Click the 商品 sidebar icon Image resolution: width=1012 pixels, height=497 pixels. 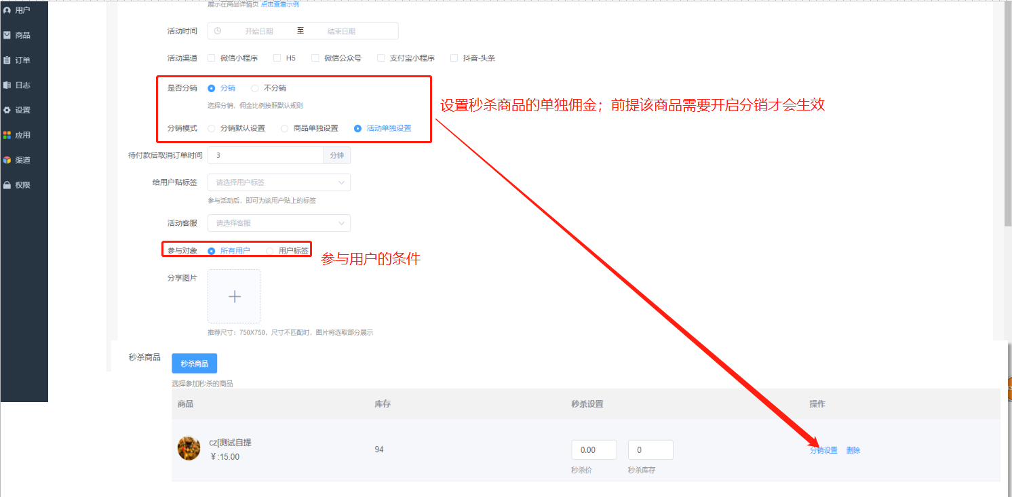pyautogui.click(x=7, y=35)
